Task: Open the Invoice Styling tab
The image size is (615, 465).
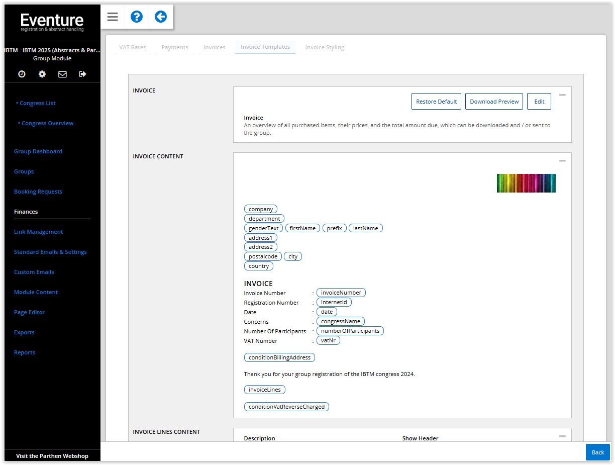Action: 325,47
